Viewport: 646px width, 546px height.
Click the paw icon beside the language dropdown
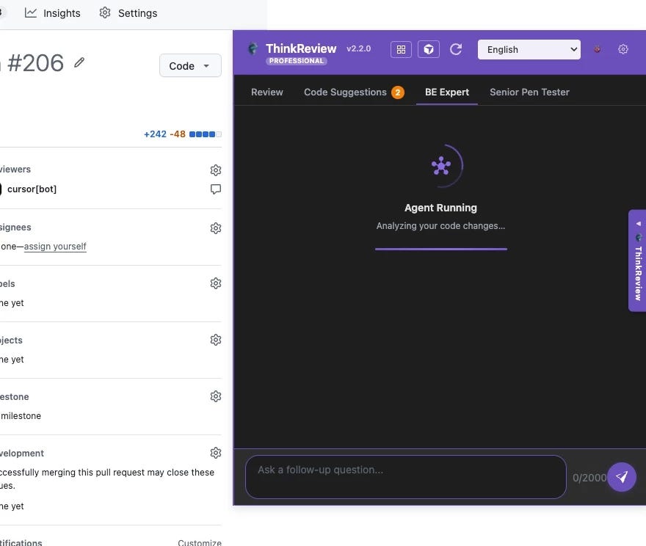[x=597, y=49]
